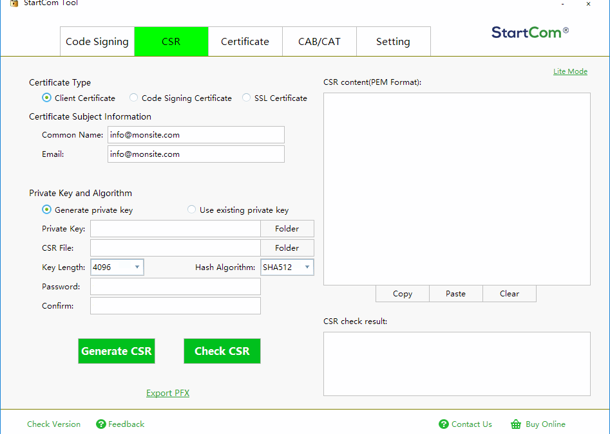Click the Confirm password field
Image resolution: width=610 pixels, height=434 pixels.
pos(175,306)
